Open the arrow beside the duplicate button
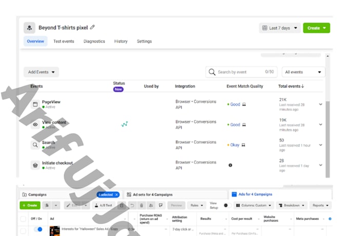349x236 pixels. 56,205
